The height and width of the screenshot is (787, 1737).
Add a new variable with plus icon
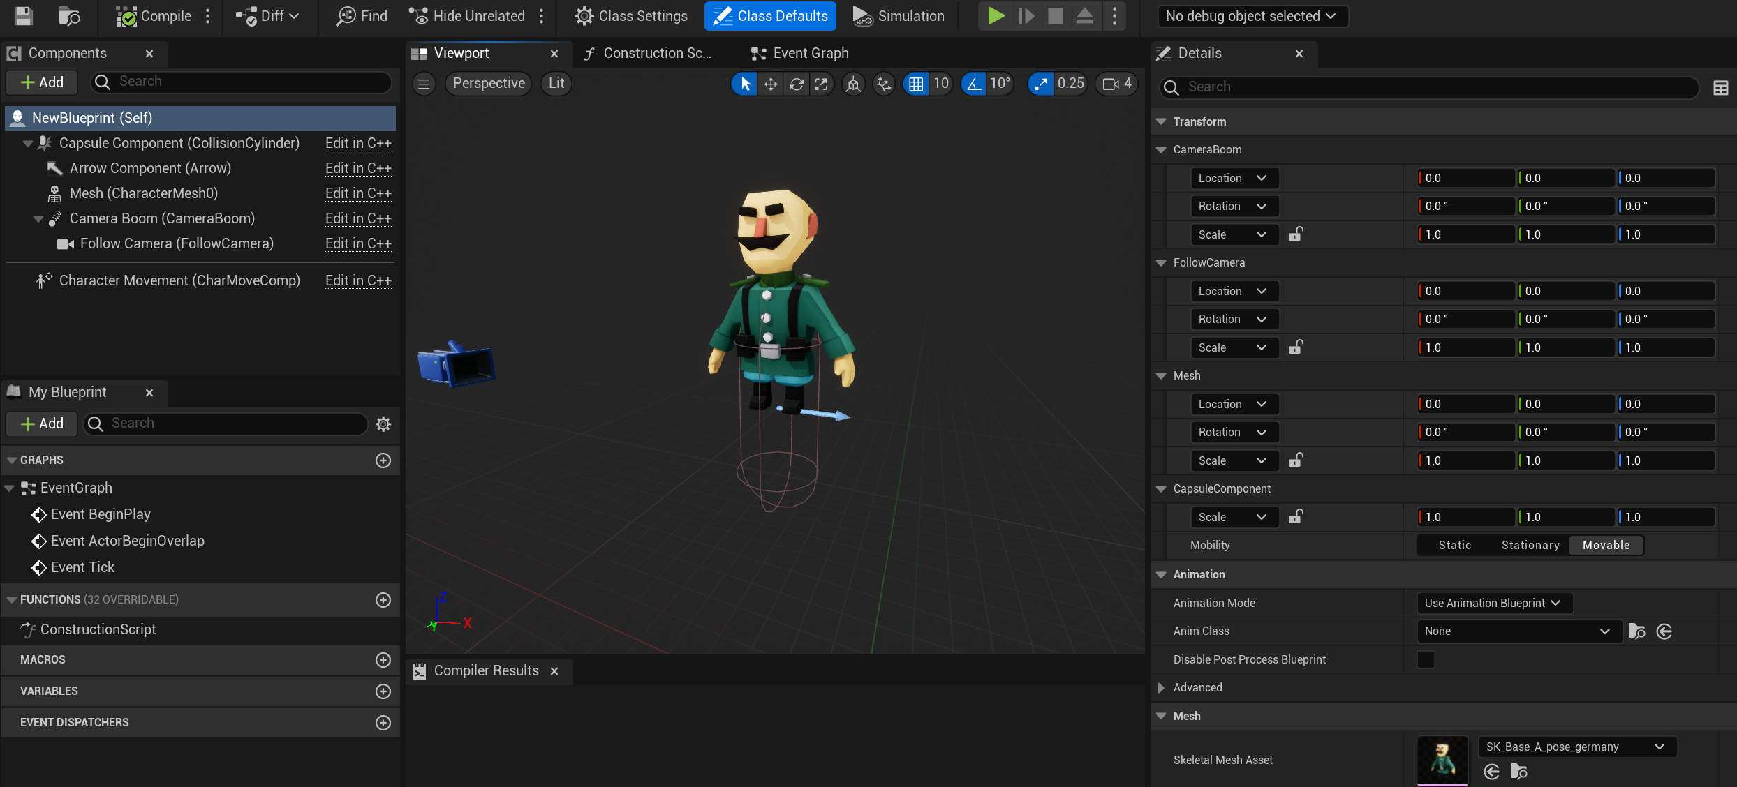coord(383,691)
